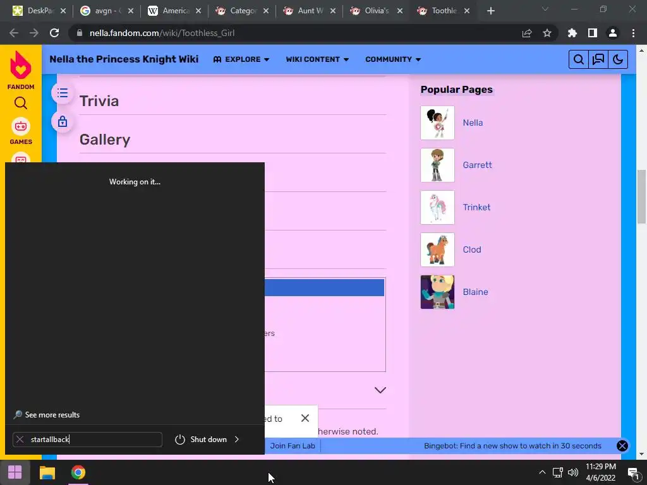Click the Blaine character thumbnail

tap(437, 292)
